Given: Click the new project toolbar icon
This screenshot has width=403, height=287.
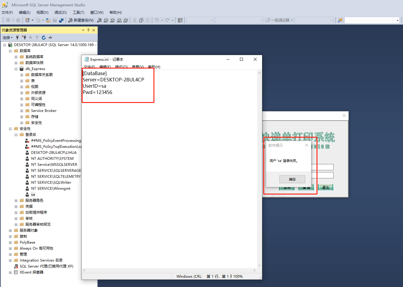Looking at the screenshot, I should pos(28,20).
